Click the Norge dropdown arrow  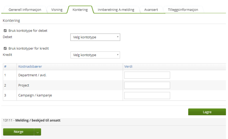click(38, 132)
